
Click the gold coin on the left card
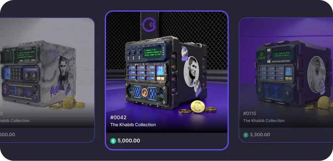tap(69, 103)
